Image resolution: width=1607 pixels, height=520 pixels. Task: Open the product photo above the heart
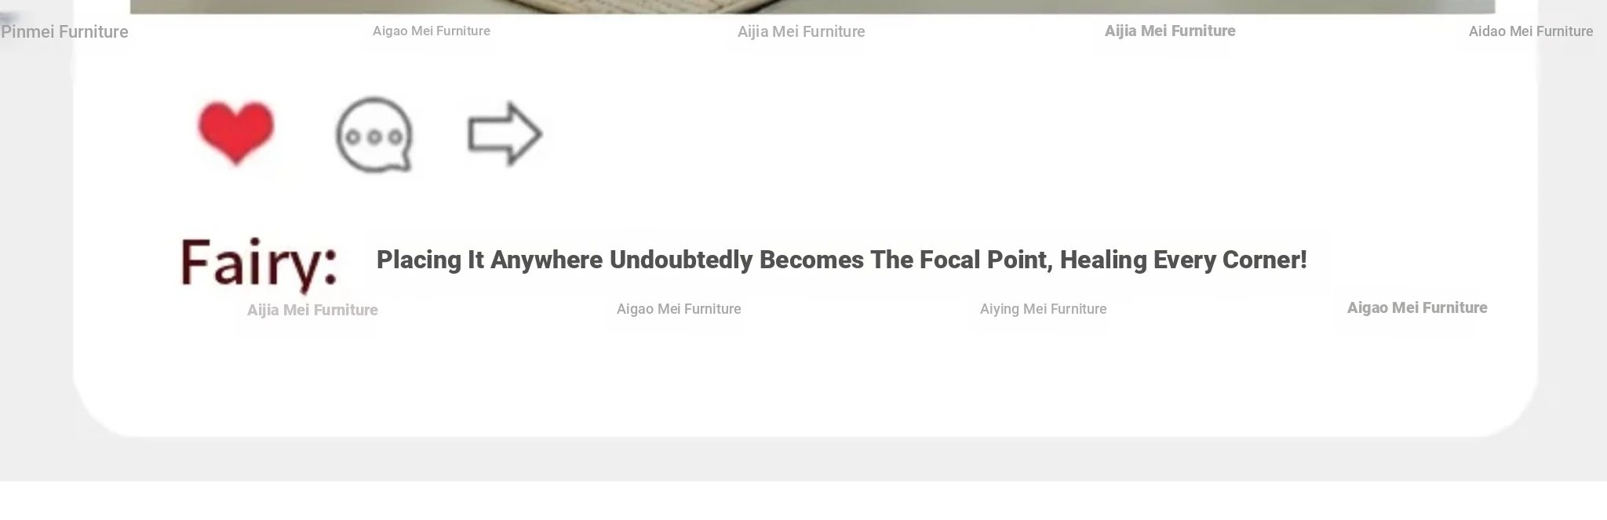[x=811, y=6]
